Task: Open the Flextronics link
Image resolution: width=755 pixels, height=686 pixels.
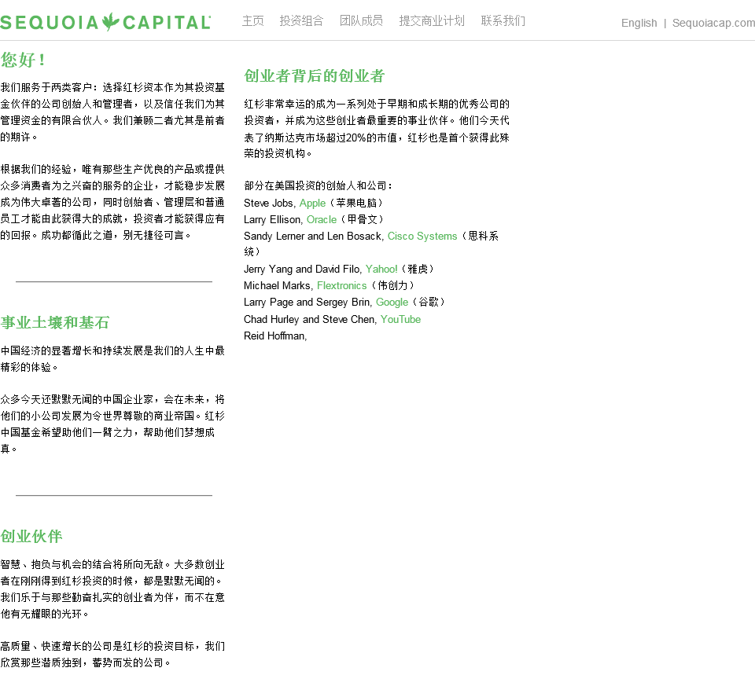Action: tap(342, 286)
